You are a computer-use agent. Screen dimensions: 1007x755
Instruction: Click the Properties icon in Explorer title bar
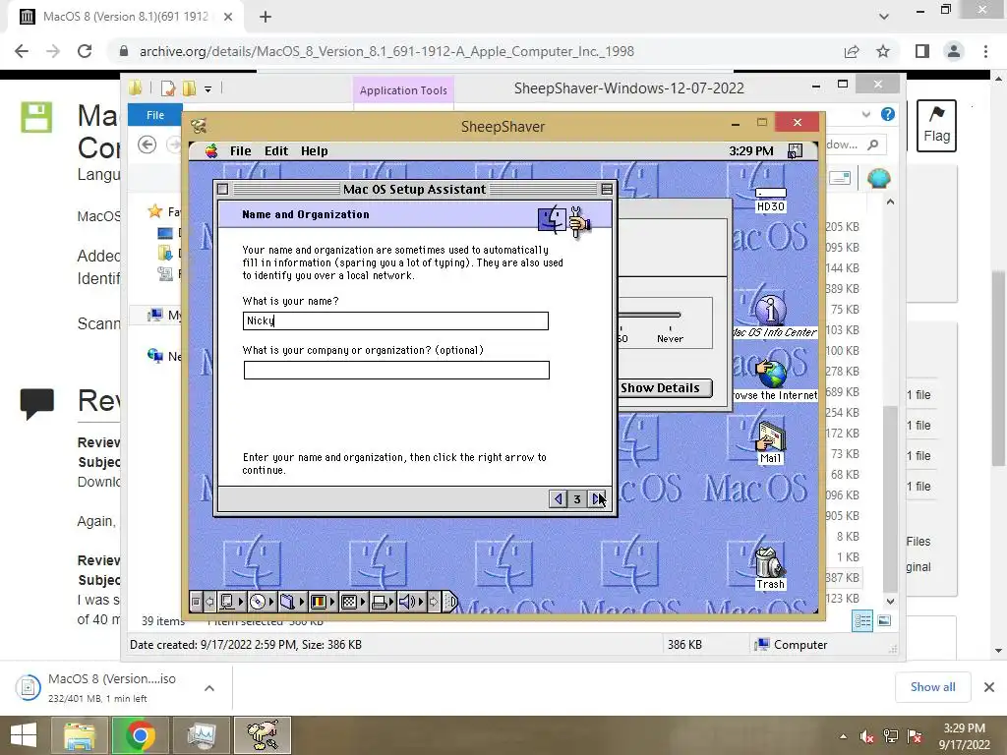167,88
